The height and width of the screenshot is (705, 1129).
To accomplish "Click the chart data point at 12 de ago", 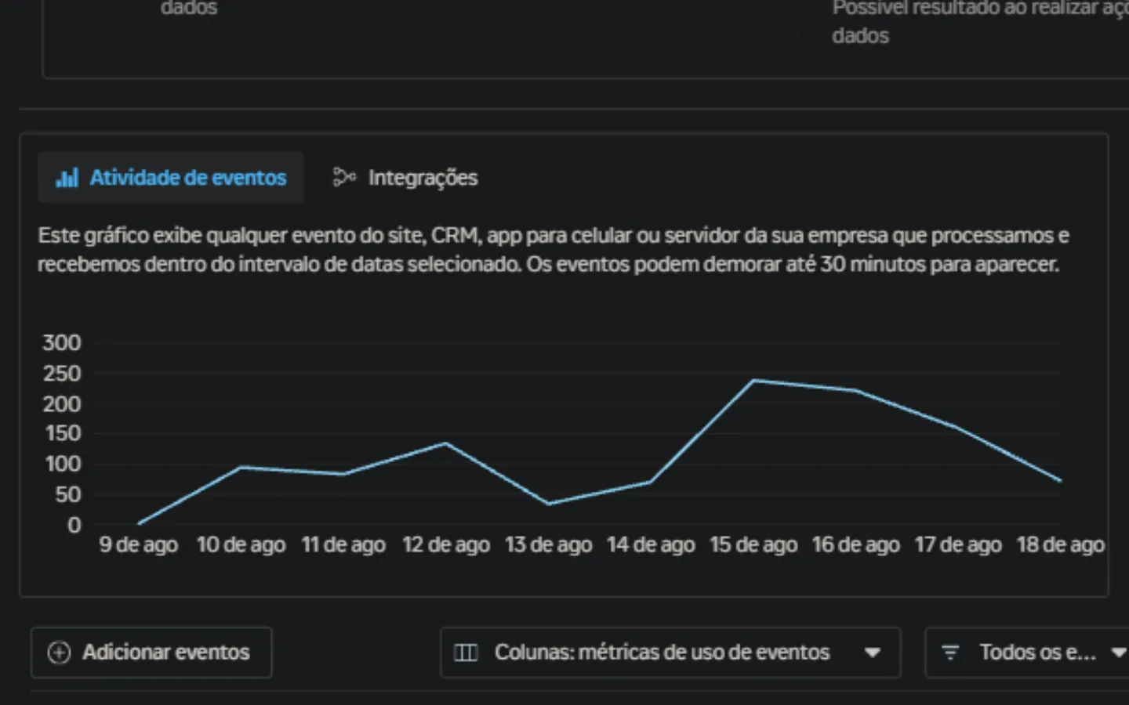I will point(446,443).
